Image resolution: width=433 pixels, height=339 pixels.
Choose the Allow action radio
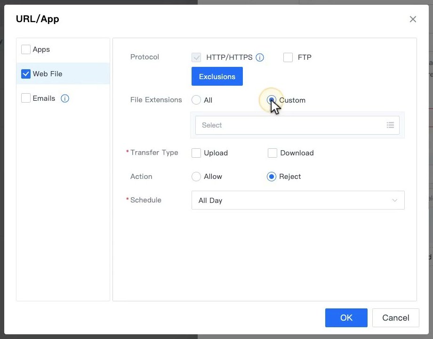coord(196,176)
